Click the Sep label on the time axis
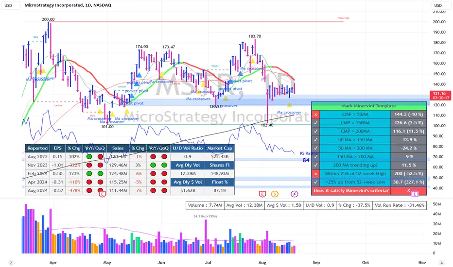Screen dimensions: 453x267 tap(316, 263)
